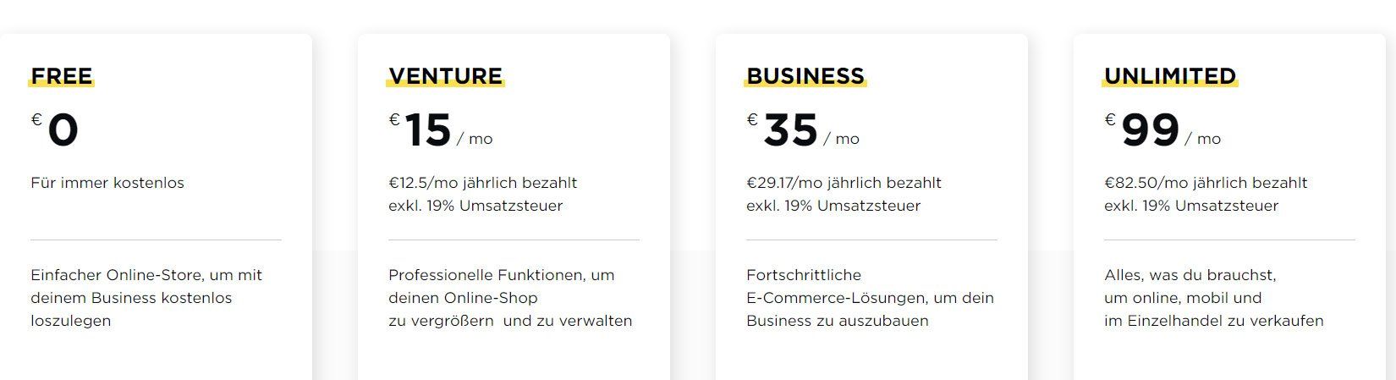
Task: Click the 'Für immer kostenlos' text
Action: [x=107, y=183]
